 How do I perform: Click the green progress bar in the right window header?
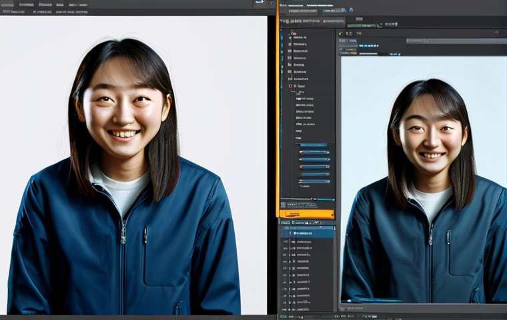pos(362,25)
